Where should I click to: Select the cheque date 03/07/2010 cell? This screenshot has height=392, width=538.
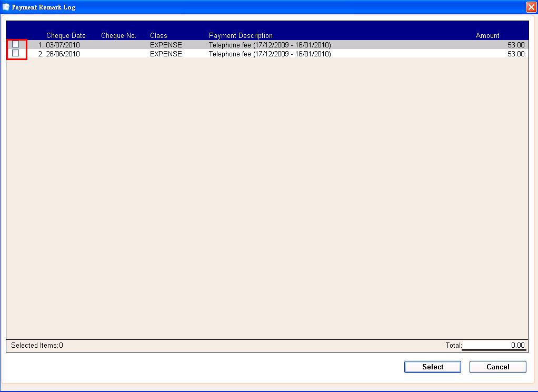[x=63, y=45]
